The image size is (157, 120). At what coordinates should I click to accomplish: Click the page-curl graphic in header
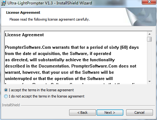coord(140,17)
